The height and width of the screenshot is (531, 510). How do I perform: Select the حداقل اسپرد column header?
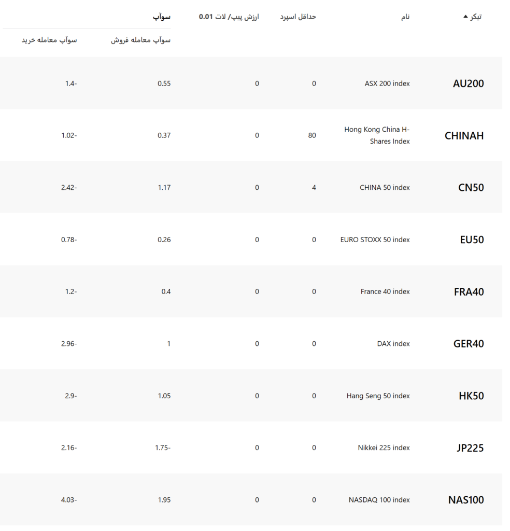click(298, 17)
